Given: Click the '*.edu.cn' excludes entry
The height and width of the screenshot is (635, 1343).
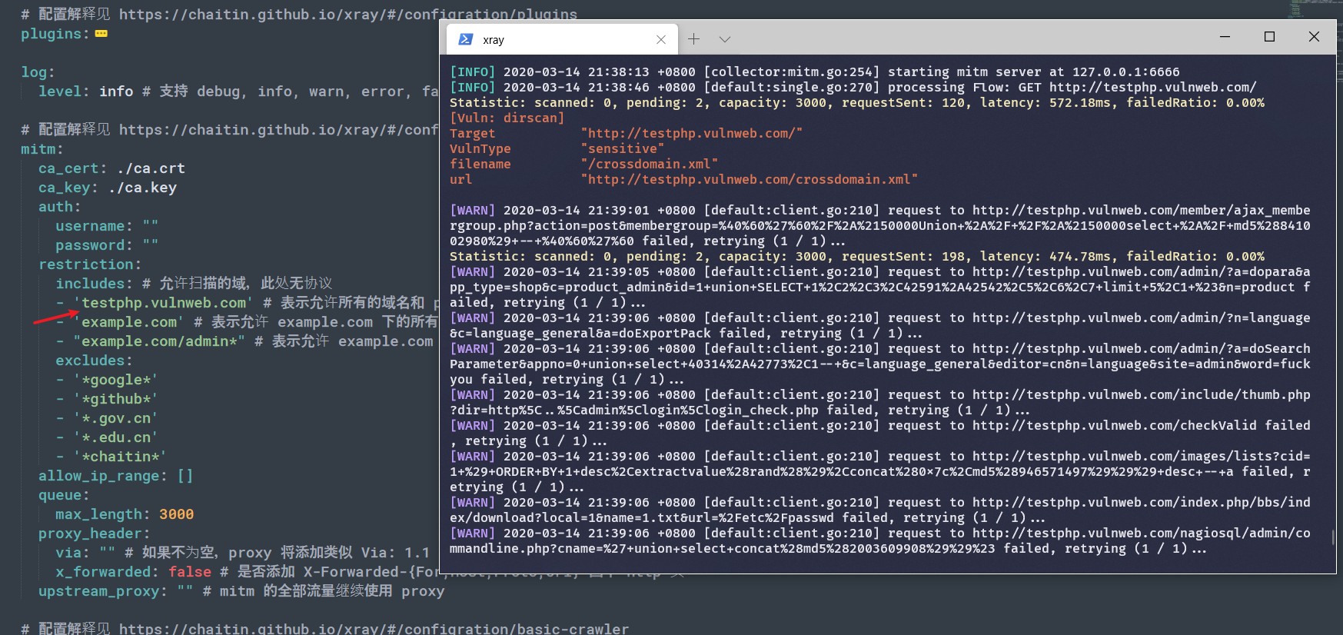Looking at the screenshot, I should coord(116,437).
